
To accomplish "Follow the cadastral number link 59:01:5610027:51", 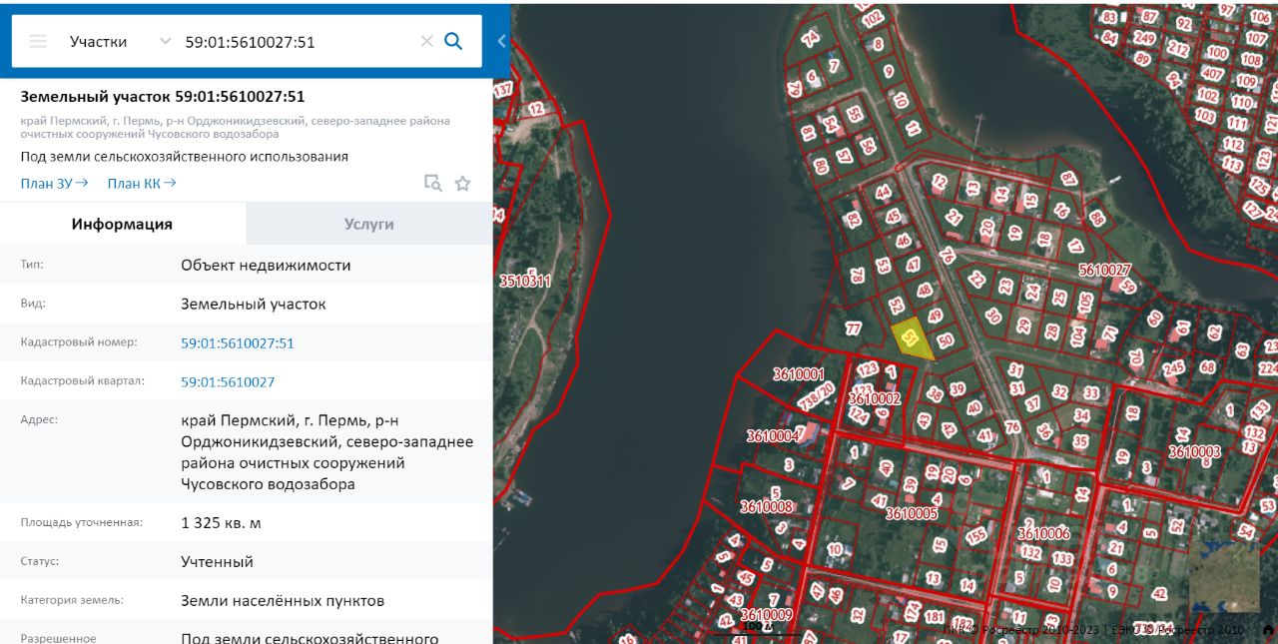I will (237, 343).
